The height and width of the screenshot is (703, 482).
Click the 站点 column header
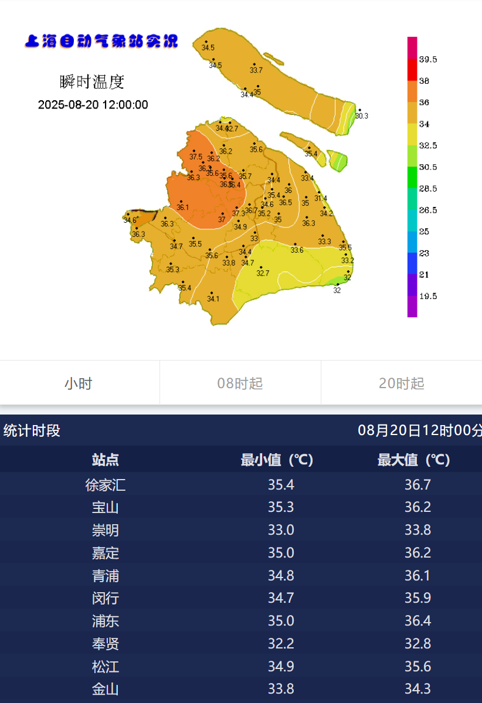106,460
